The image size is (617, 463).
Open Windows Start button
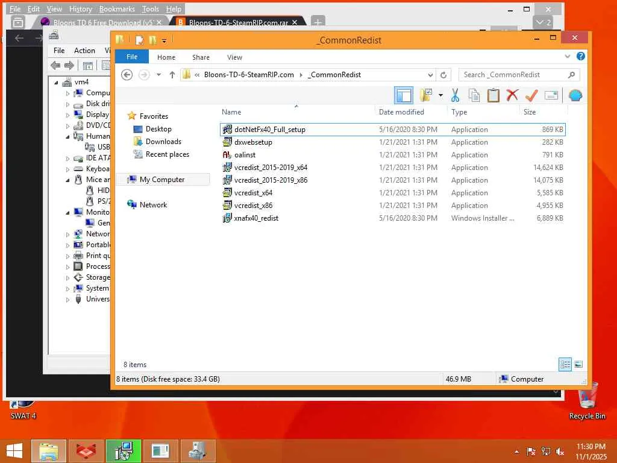click(15, 451)
